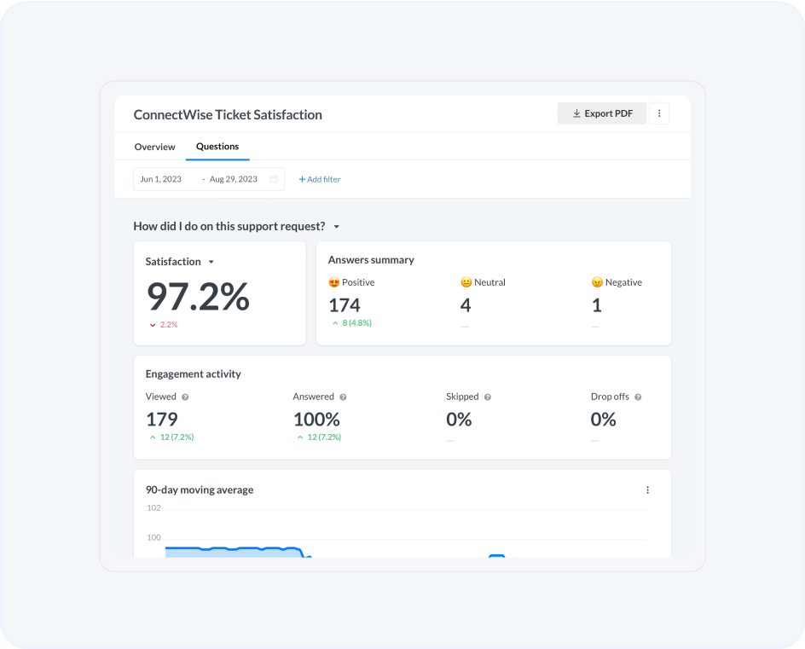Click the Drop offs help icon
The image size is (805, 649).
click(x=638, y=397)
